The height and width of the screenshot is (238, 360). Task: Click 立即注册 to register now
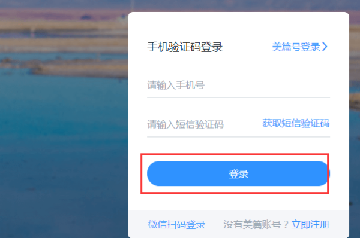310,224
